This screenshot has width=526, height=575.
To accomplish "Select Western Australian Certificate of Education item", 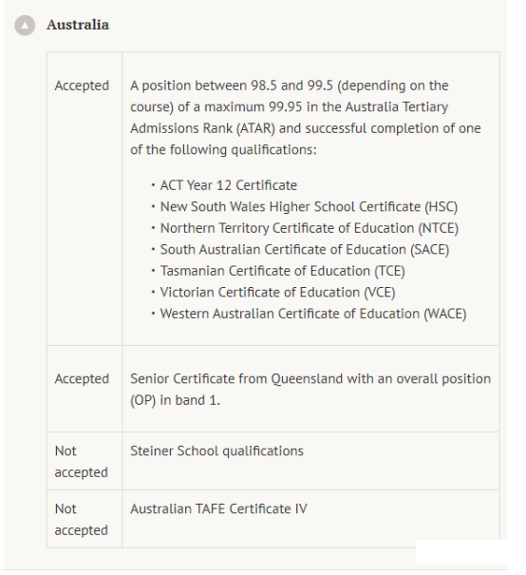I will pyautogui.click(x=313, y=314).
